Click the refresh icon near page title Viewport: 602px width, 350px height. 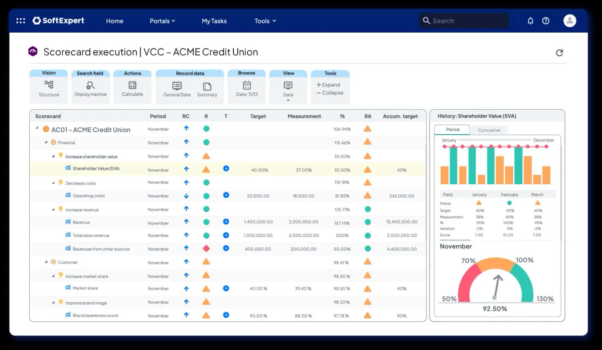[x=559, y=53]
